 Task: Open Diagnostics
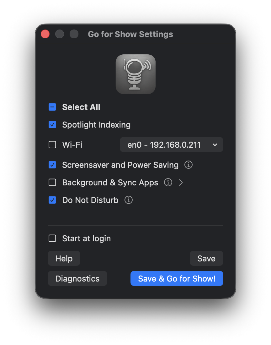pos(77,278)
